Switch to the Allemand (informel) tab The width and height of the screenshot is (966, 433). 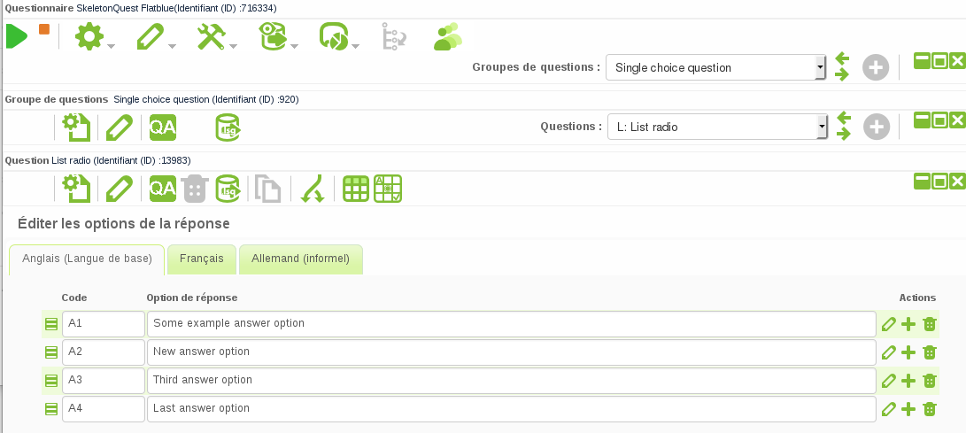tap(301, 259)
